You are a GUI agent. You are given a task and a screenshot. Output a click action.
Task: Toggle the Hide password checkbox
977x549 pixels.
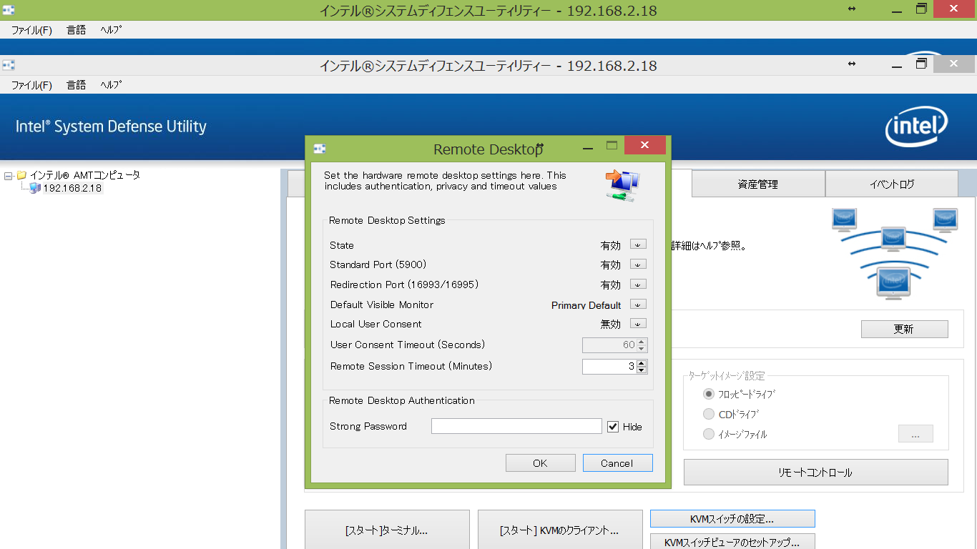613,427
